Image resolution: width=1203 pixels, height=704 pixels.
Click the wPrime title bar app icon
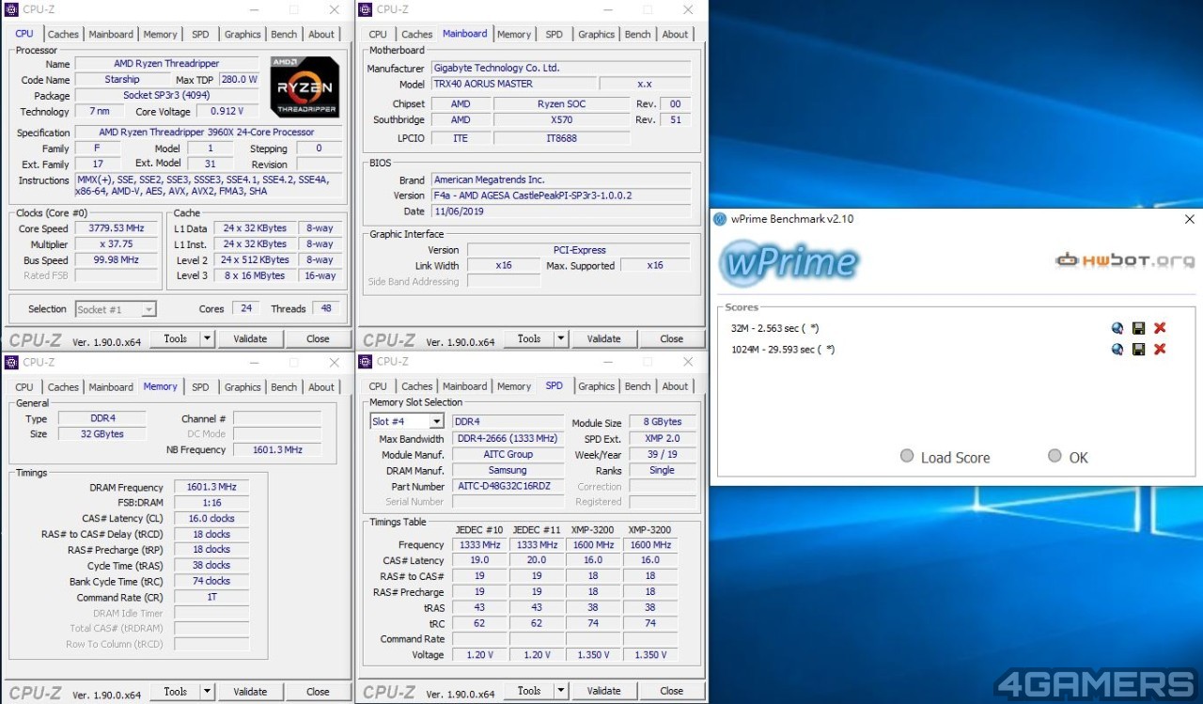pyautogui.click(x=721, y=219)
